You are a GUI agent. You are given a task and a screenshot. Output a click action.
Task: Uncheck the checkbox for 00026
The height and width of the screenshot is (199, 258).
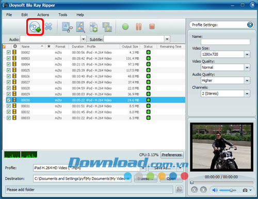point(9,76)
